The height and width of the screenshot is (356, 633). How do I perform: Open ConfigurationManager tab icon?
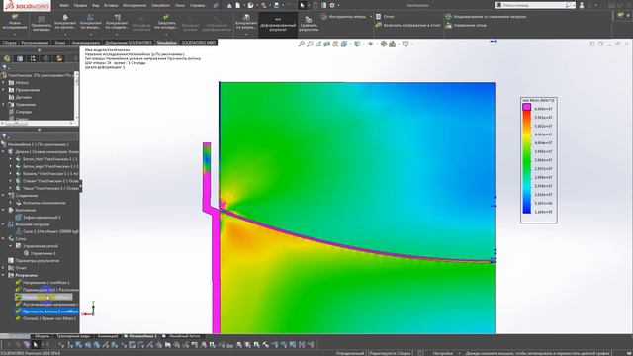tap(33, 58)
